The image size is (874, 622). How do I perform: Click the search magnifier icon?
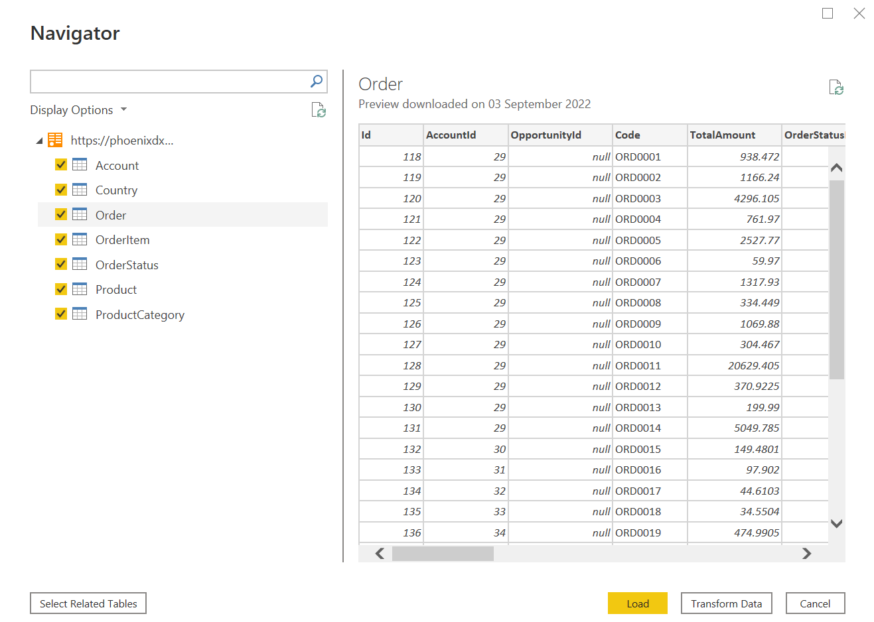317,81
